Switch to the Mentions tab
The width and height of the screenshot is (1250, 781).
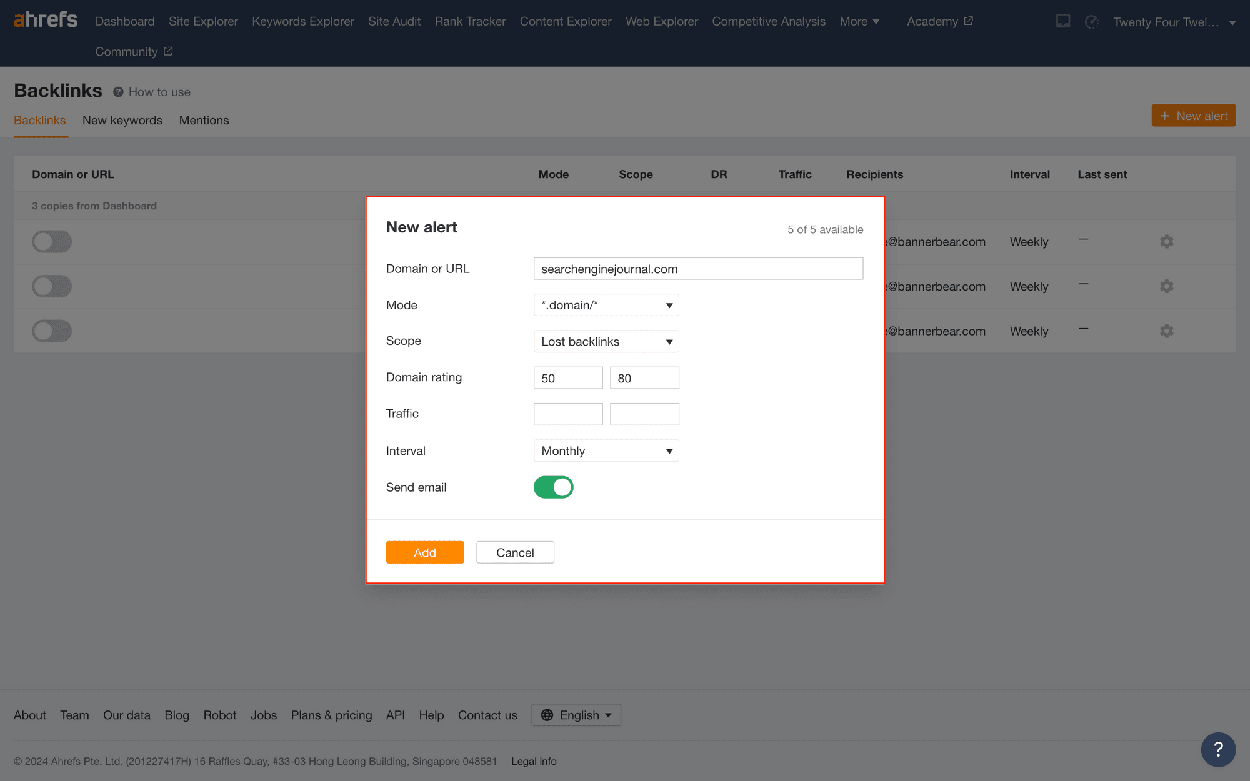[x=204, y=120]
